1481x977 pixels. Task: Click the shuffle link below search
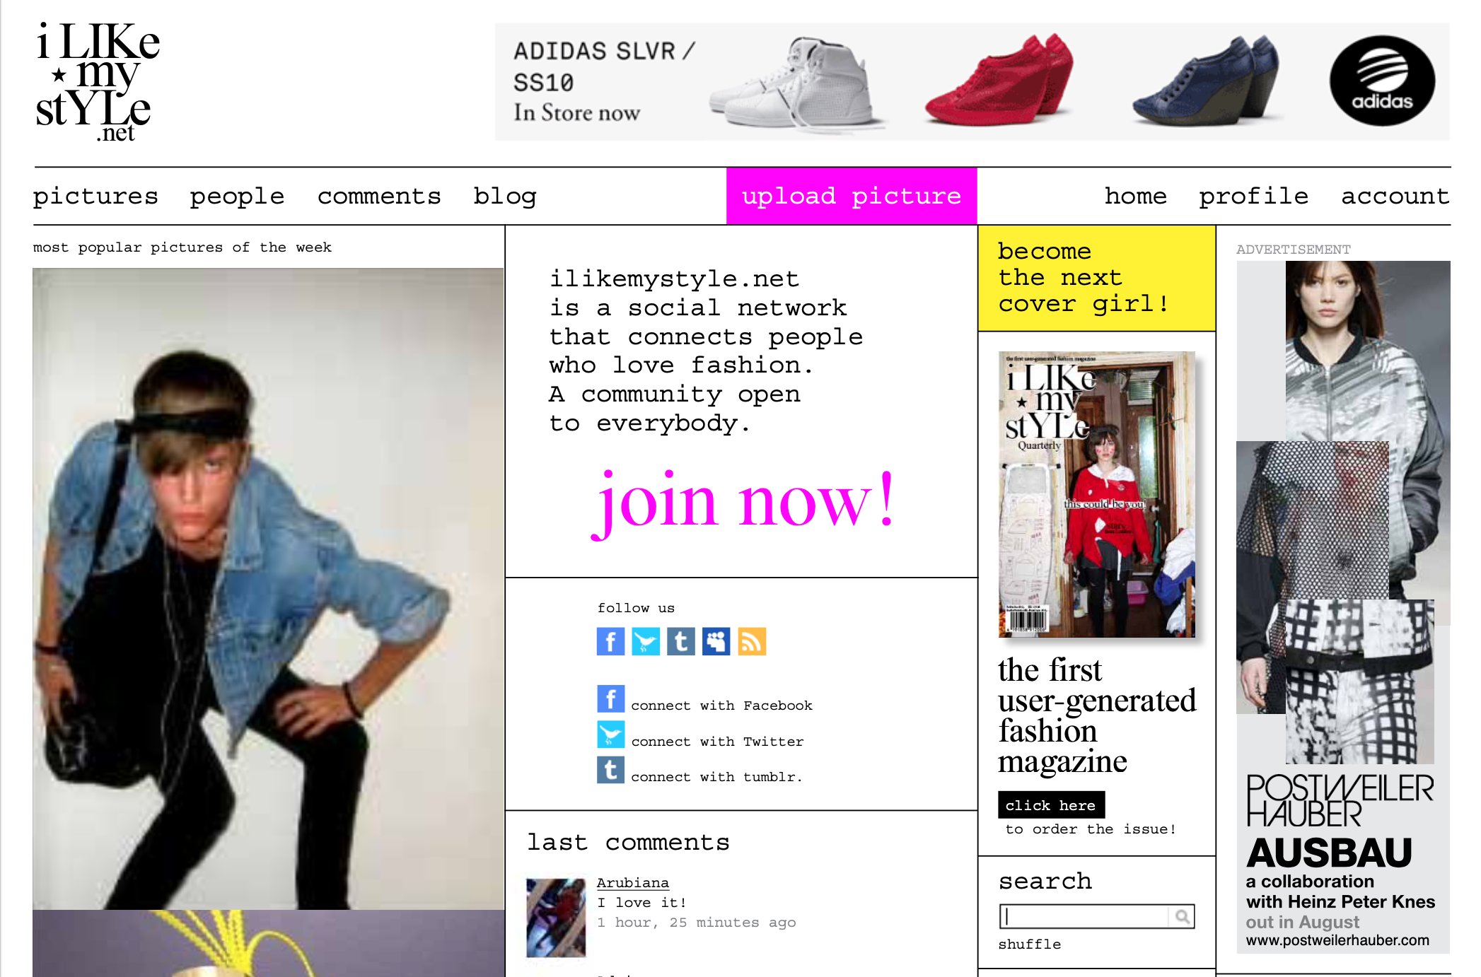click(1029, 944)
